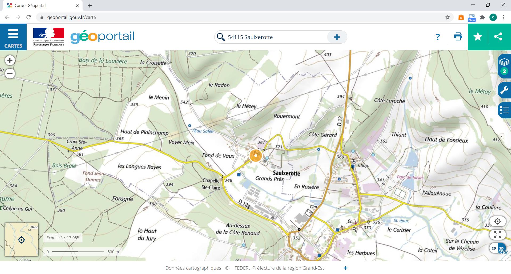Viewport: 511px width, 274px height.
Task: Expand advanced search with the plus button
Action: click(337, 37)
